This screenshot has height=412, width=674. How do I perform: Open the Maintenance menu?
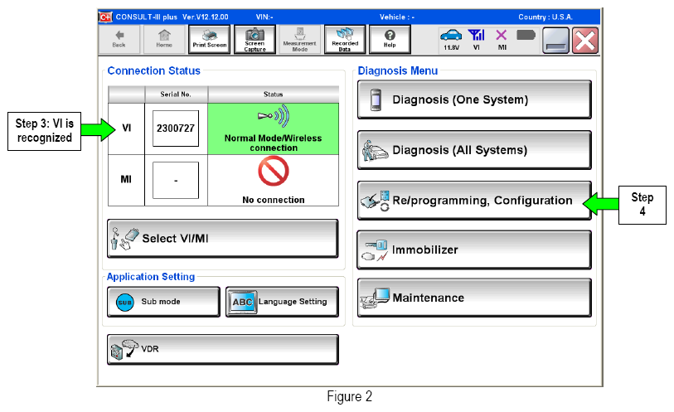click(x=474, y=298)
